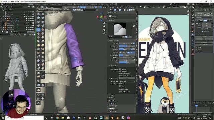Select the Clay Strips brush
This screenshot has height=120, width=214.
43,18
